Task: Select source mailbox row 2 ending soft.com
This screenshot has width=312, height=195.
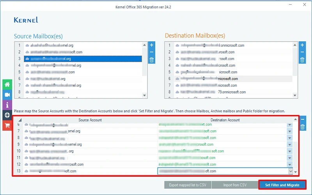Action: pyautogui.click(x=83, y=52)
